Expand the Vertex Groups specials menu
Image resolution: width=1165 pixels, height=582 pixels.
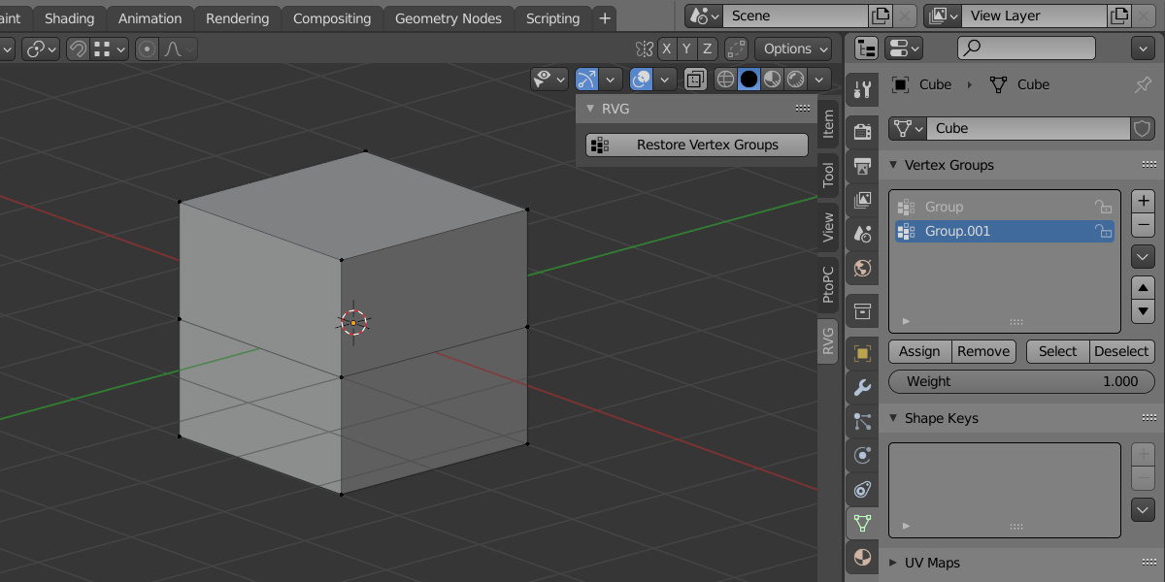click(1143, 256)
